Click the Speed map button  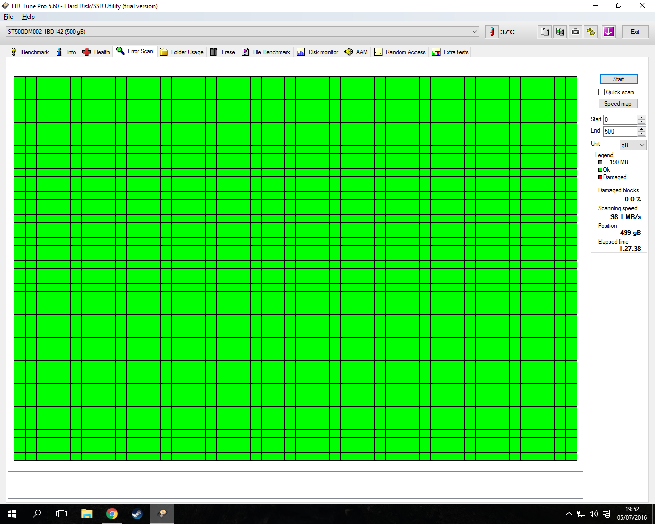pyautogui.click(x=618, y=104)
